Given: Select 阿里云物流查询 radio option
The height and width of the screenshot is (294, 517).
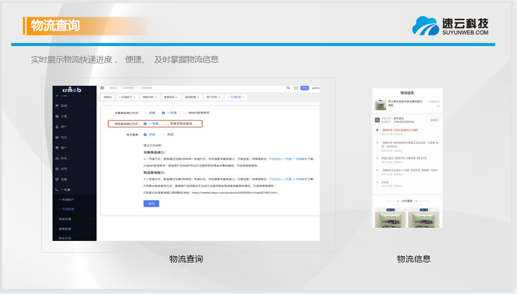Looking at the screenshot, I should (165, 124).
